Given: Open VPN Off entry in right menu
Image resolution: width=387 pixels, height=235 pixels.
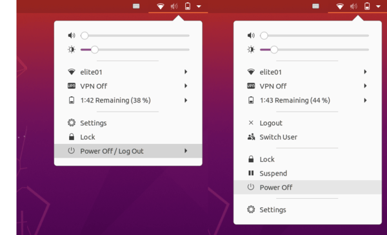Looking at the screenshot, I should coord(308,86).
